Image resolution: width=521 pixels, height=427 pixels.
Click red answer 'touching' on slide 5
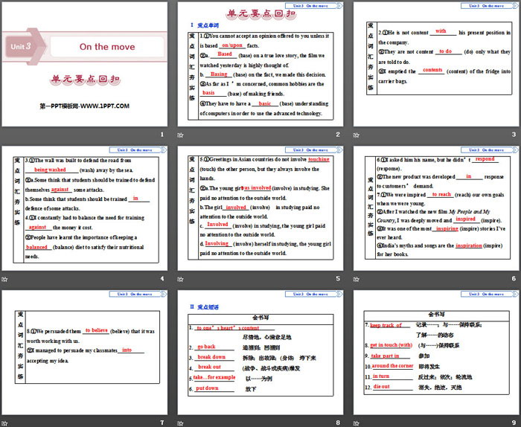pos(319,159)
